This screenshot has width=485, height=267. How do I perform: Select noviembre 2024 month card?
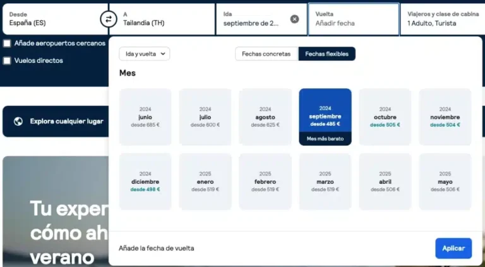(445, 117)
